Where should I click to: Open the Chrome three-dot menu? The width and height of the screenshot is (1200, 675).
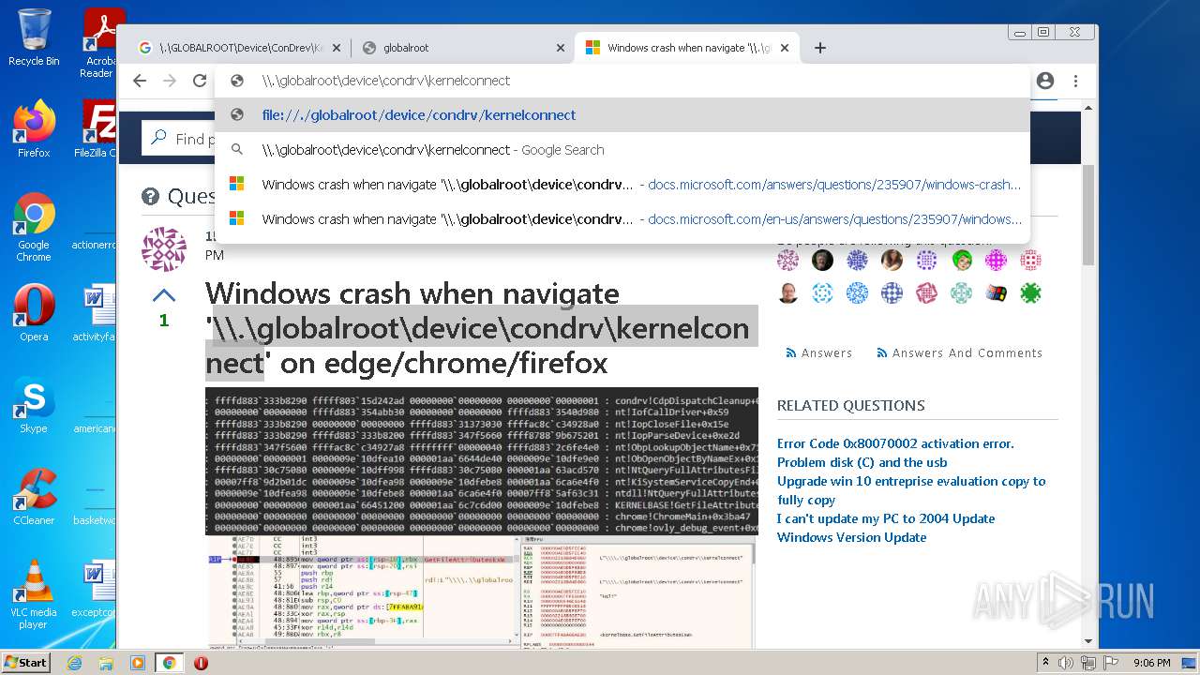(x=1075, y=81)
